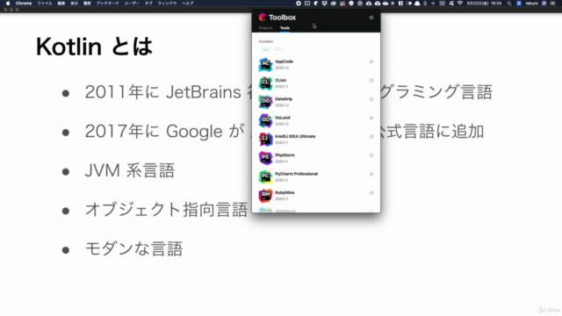Viewport: 562px width, 316px height.
Task: Open Spotlight search in menu bar
Action: (509, 4)
